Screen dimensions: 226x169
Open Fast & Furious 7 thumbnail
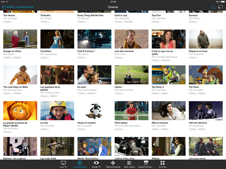coord(95,39)
